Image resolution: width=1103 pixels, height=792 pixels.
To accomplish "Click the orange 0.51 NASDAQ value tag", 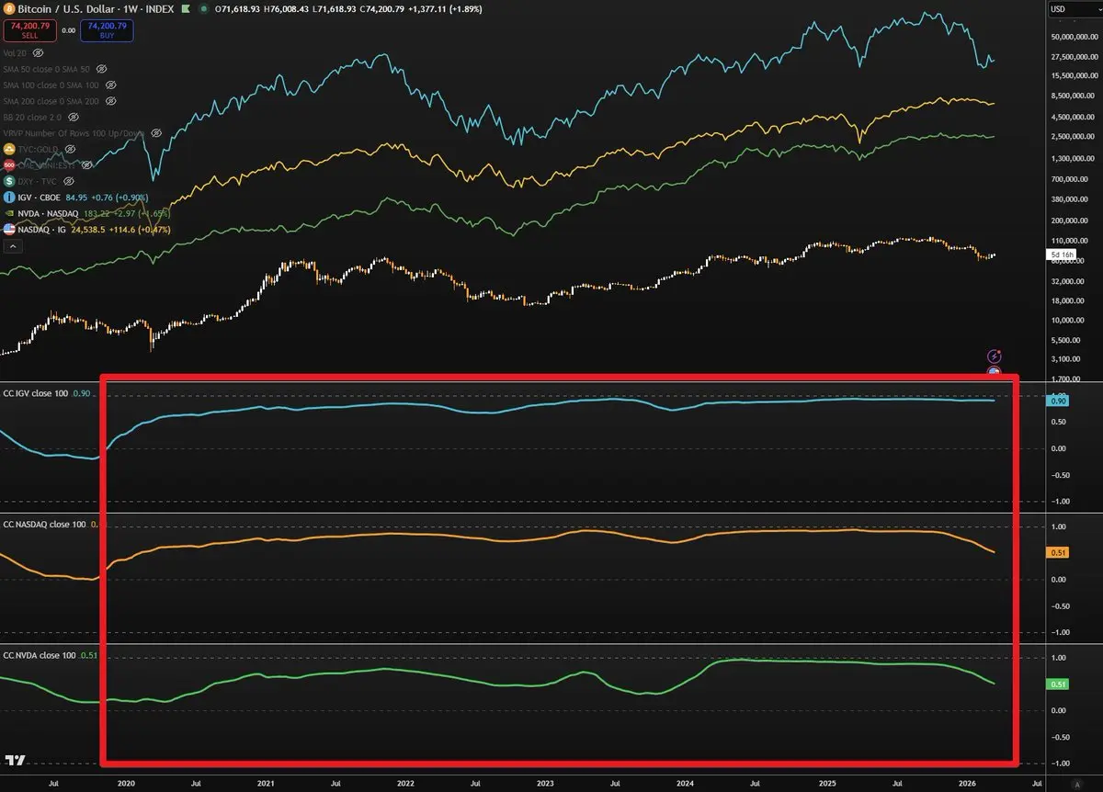I will pyautogui.click(x=1058, y=552).
